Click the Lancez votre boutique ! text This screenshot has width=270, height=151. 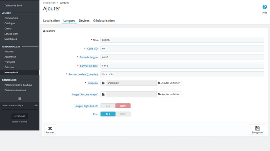tap(13, 105)
